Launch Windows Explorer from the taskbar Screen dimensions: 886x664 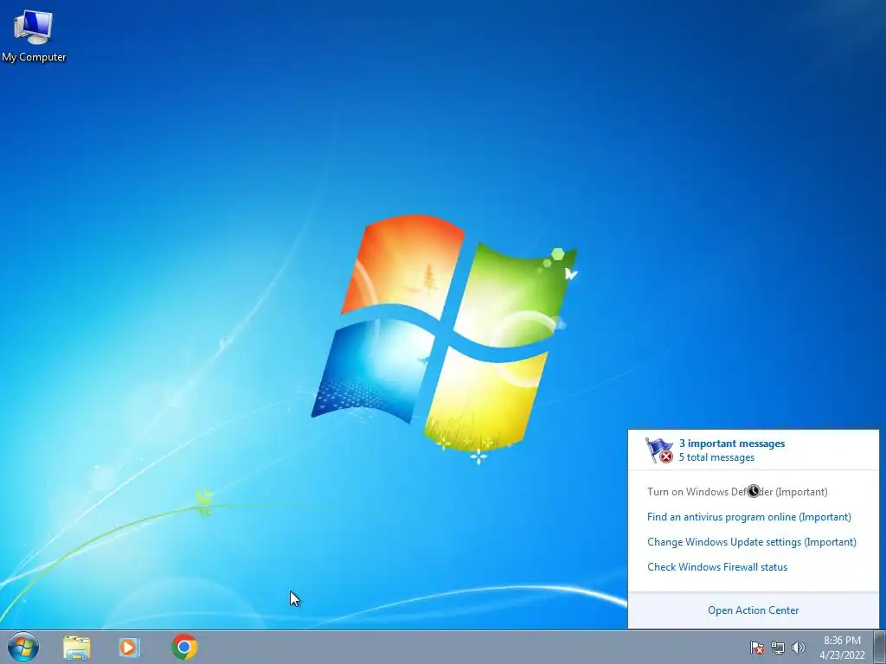[77, 647]
